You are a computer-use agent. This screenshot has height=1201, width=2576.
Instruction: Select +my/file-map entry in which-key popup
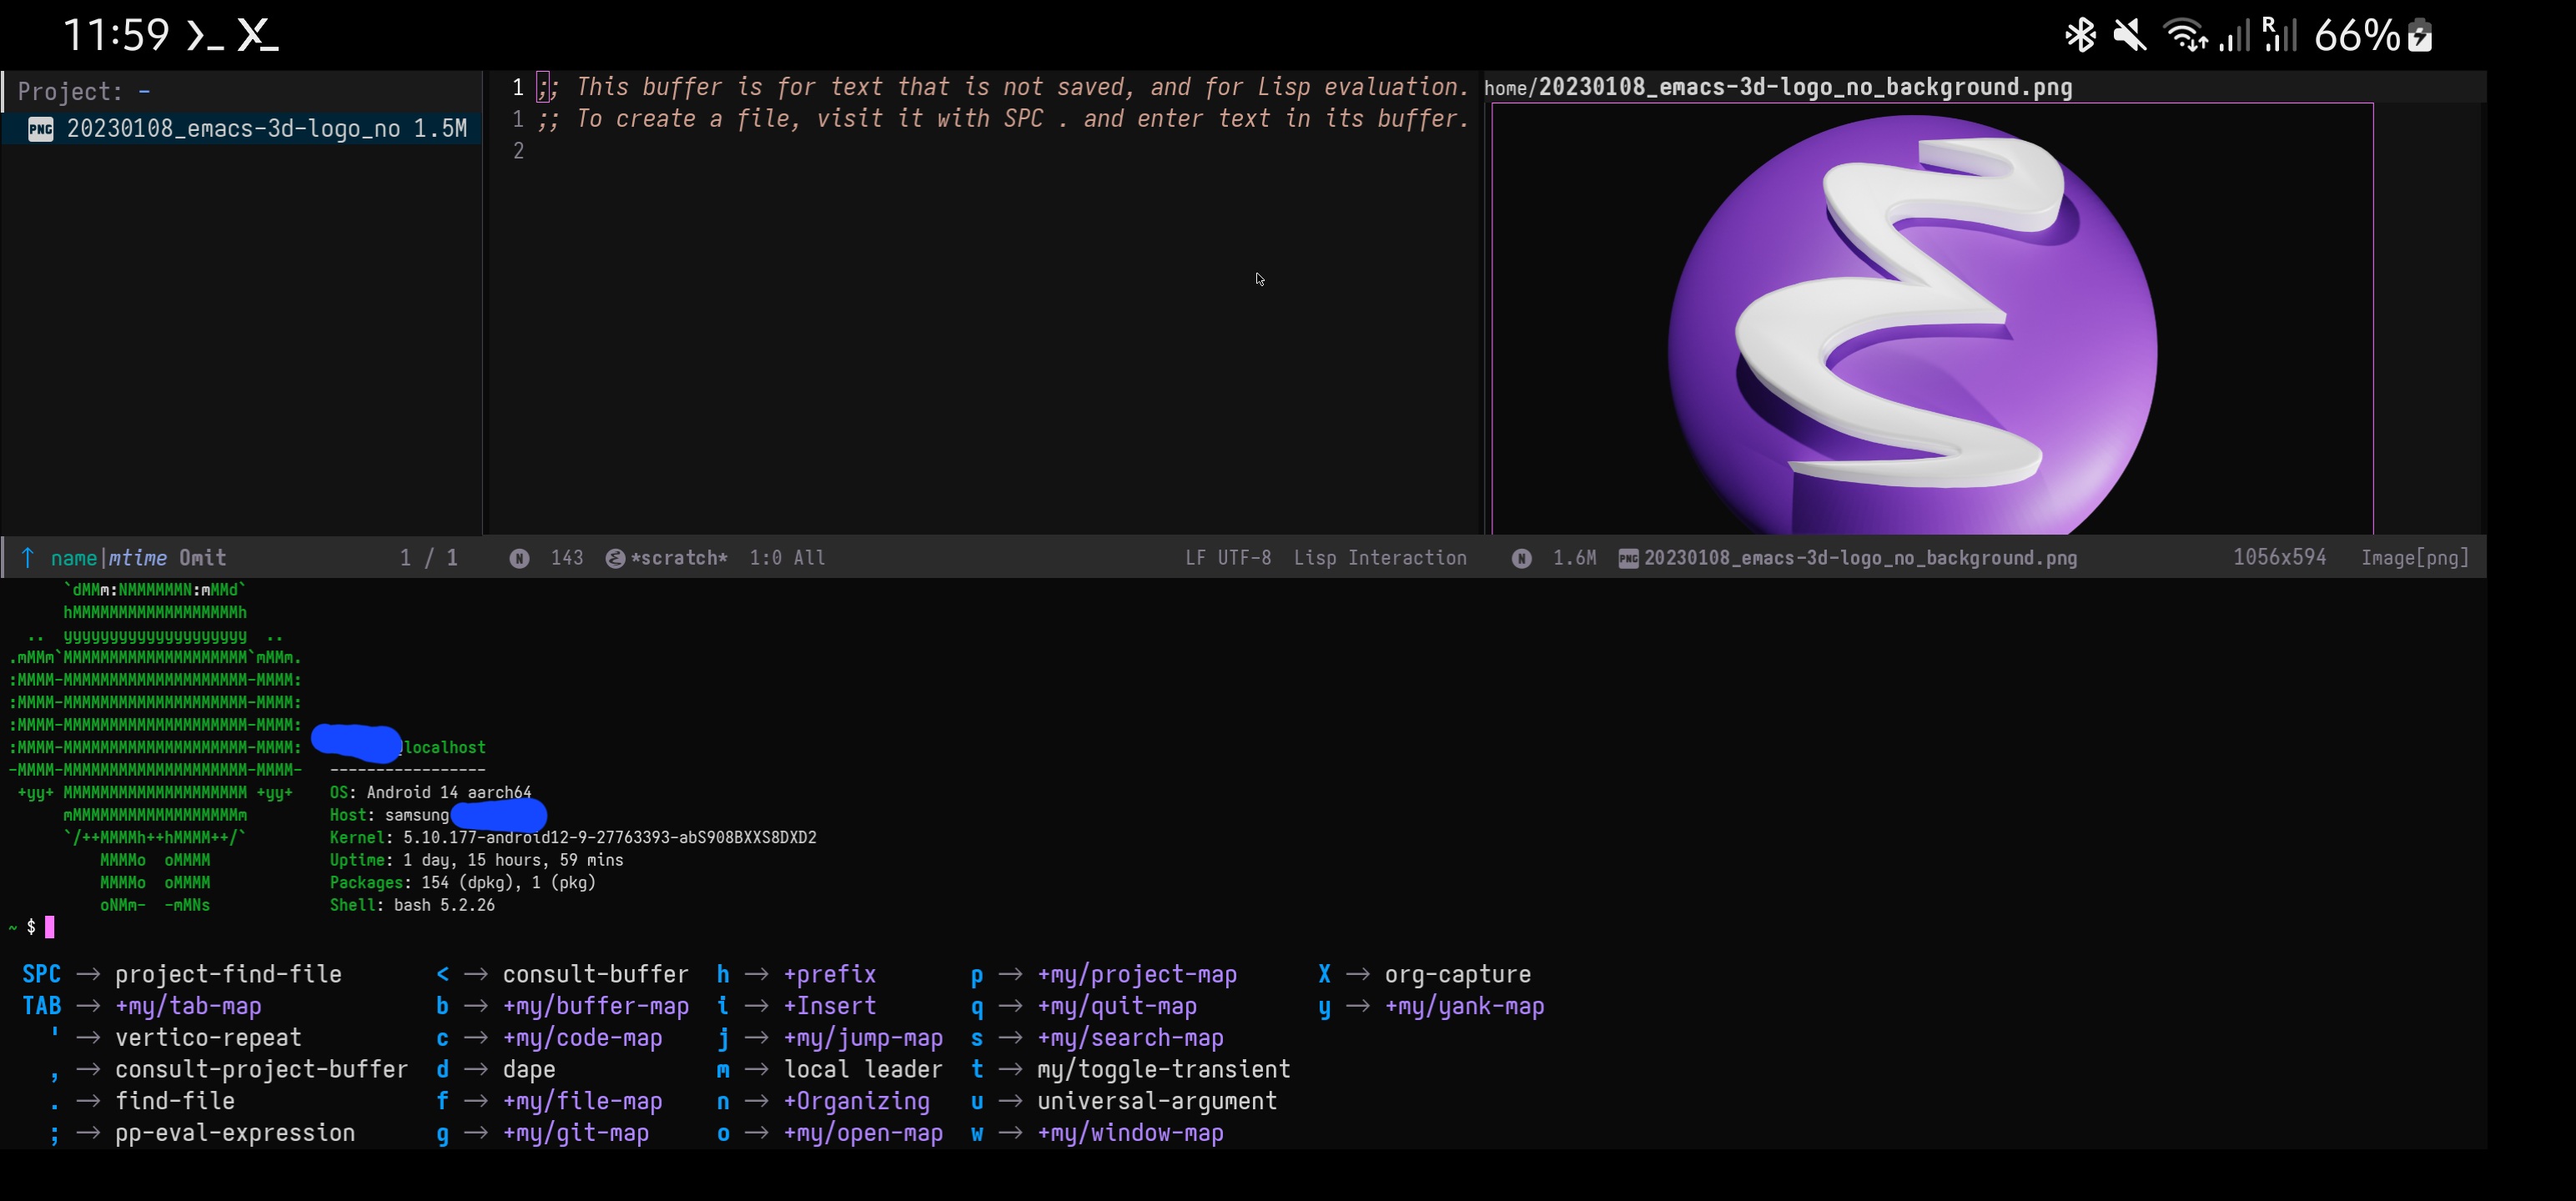point(582,1101)
